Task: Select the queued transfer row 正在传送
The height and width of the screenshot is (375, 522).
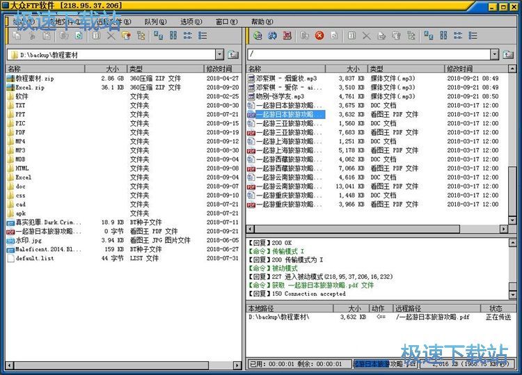Action: [x=379, y=317]
